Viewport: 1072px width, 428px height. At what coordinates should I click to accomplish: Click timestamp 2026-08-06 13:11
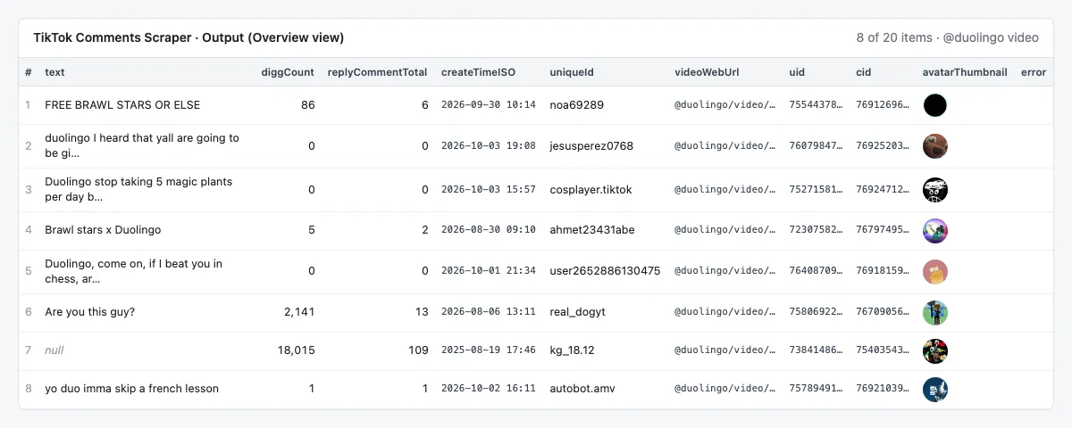pyautogui.click(x=489, y=313)
